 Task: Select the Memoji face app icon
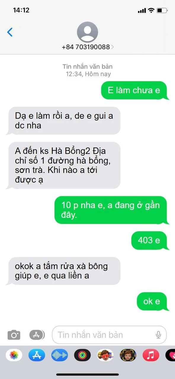coord(128,355)
